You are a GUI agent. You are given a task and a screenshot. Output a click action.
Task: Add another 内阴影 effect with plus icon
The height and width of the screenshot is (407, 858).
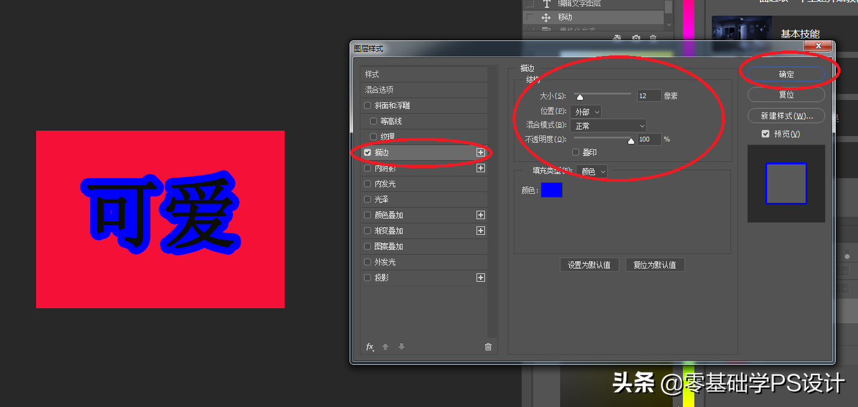point(481,168)
